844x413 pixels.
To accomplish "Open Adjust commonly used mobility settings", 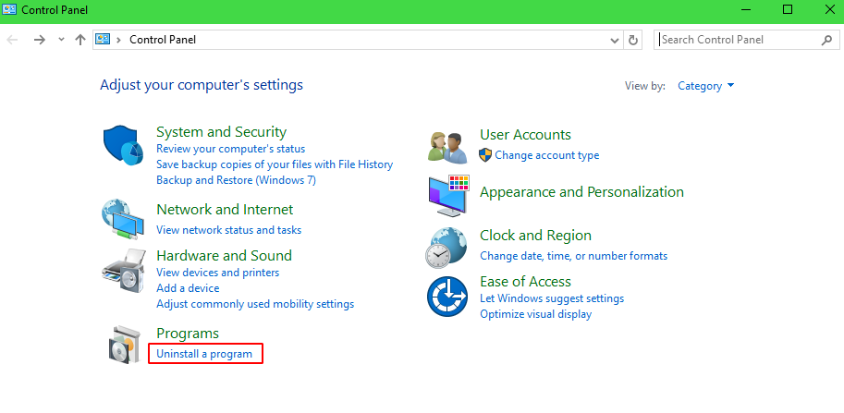I will tap(255, 304).
